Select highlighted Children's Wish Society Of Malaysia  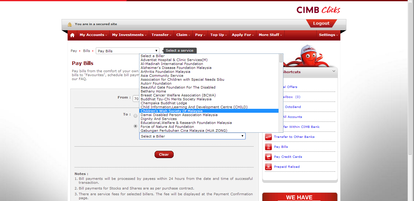coord(209,111)
